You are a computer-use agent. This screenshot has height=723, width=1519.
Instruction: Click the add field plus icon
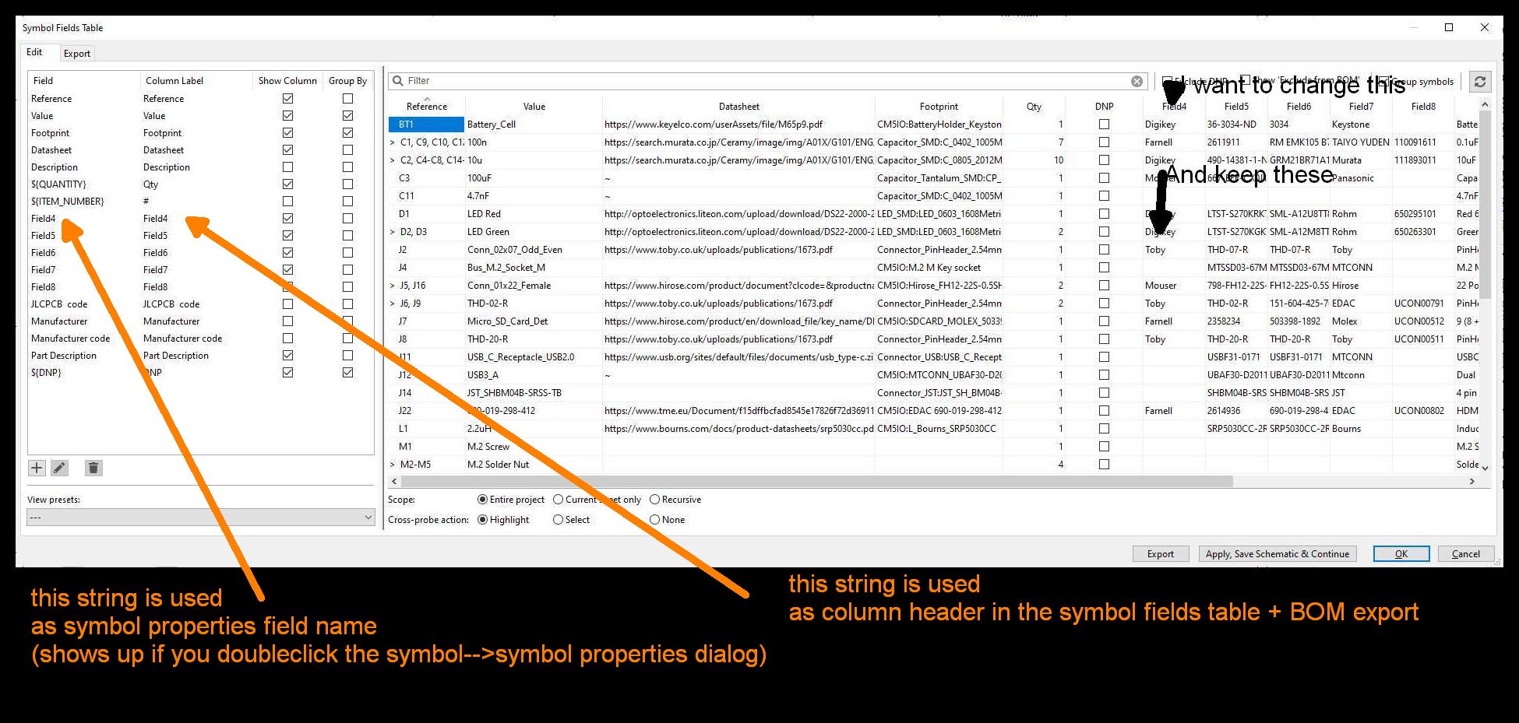click(x=37, y=468)
